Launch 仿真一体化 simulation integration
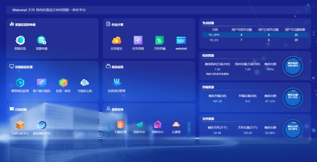The image size is (317, 162). tap(63, 83)
